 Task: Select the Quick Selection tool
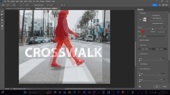click(2, 12)
